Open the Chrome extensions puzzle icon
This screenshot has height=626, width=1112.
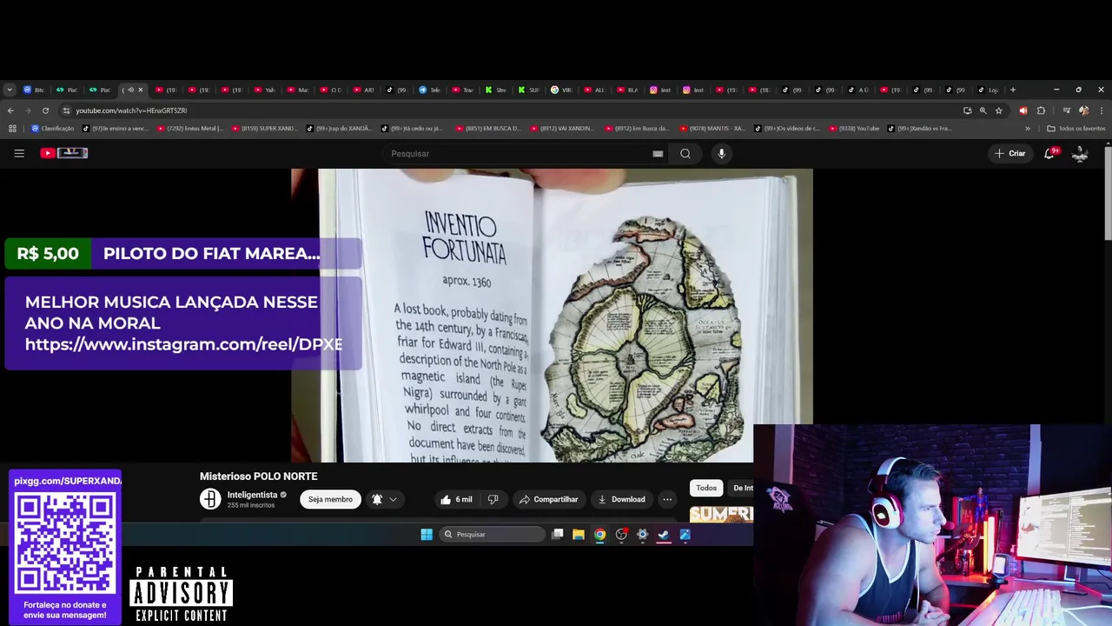1041,110
